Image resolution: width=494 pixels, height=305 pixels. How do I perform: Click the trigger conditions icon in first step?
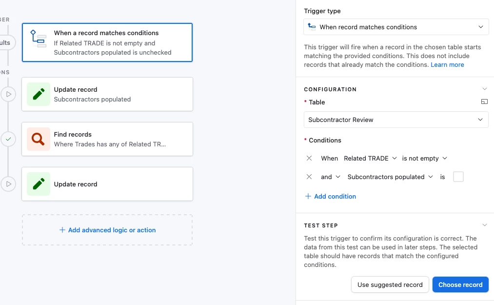coord(38,39)
